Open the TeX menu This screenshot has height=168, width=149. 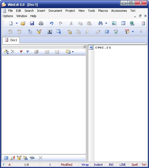(x=133, y=11)
